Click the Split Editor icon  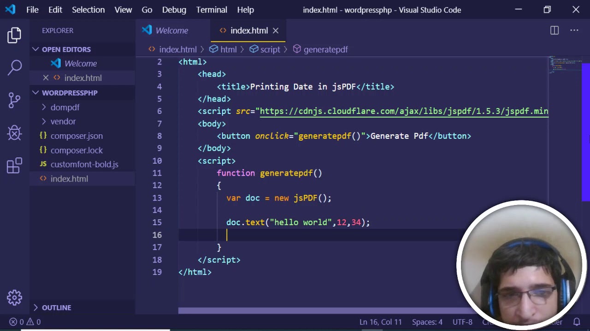(554, 30)
